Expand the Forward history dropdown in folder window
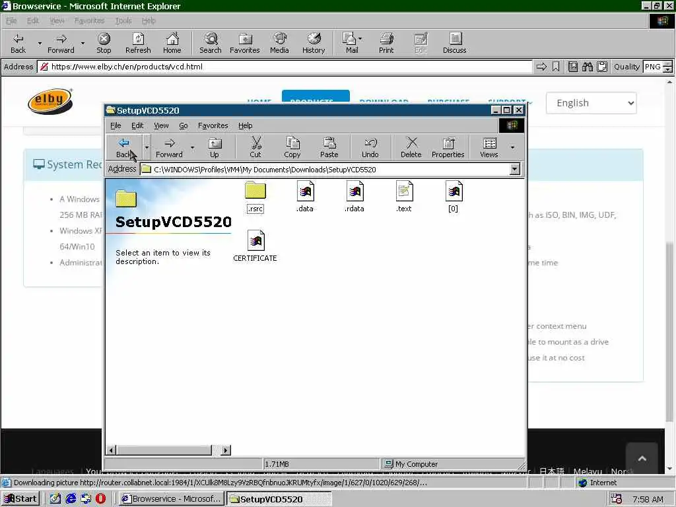 click(192, 147)
